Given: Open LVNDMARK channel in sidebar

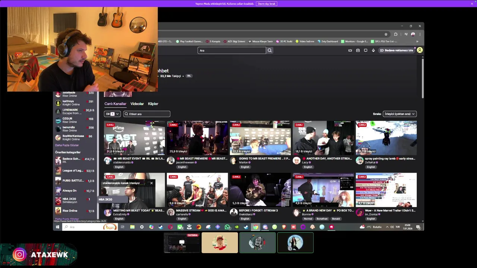Looking at the screenshot, I should pos(75,112).
